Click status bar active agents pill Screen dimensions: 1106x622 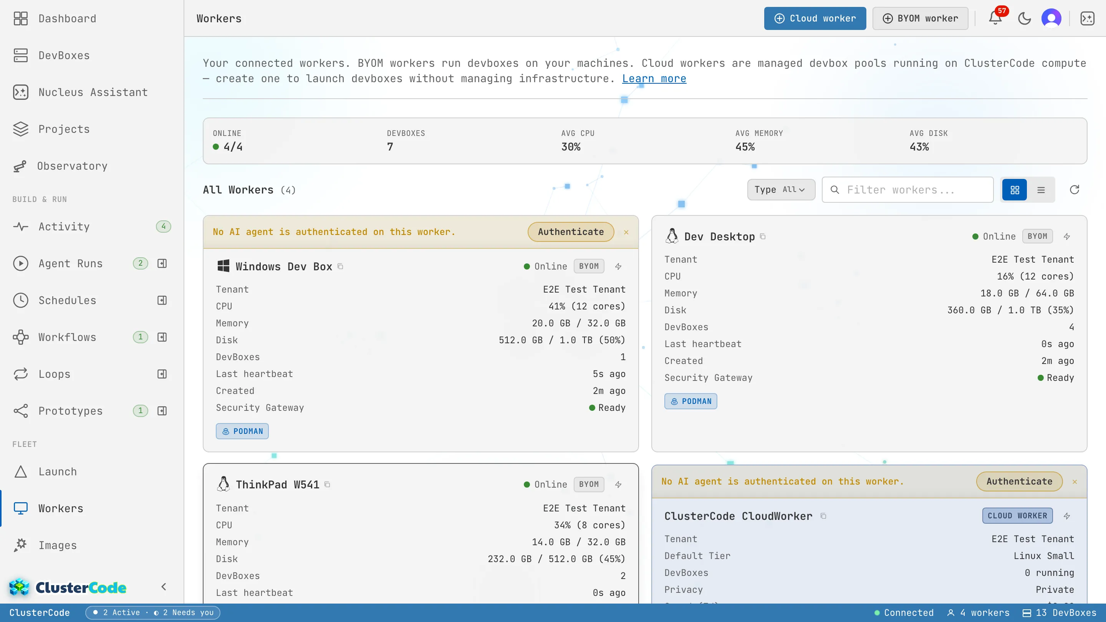tap(153, 612)
